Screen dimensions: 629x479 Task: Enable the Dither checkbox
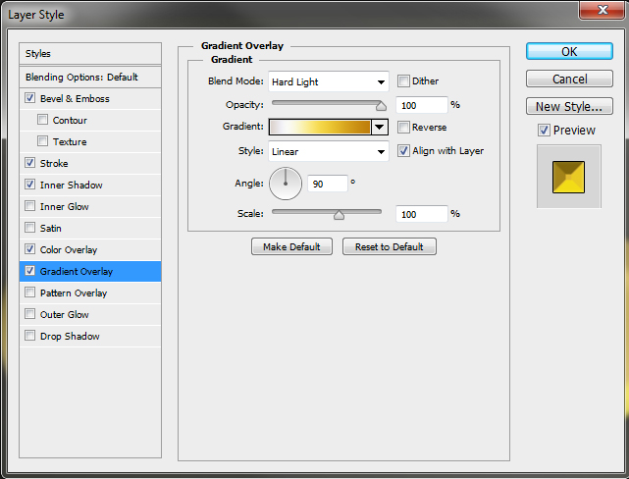point(404,81)
